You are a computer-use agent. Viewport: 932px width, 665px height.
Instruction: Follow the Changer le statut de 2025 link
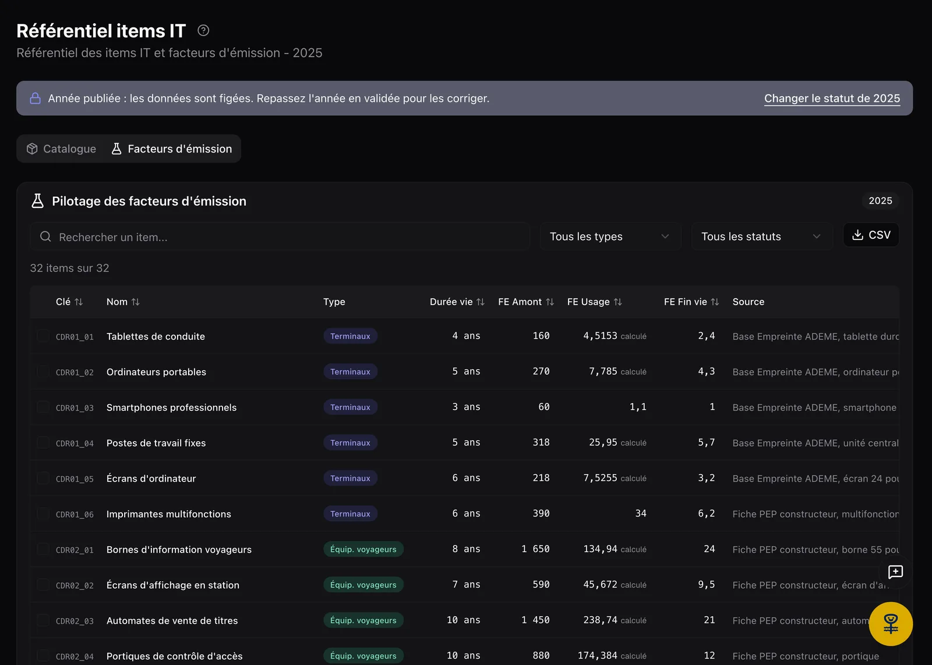(832, 98)
